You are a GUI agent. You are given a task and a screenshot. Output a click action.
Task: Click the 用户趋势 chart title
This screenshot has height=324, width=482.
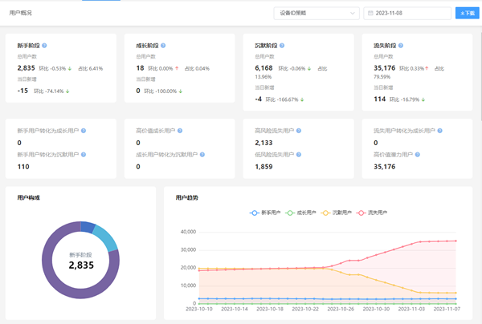click(187, 197)
